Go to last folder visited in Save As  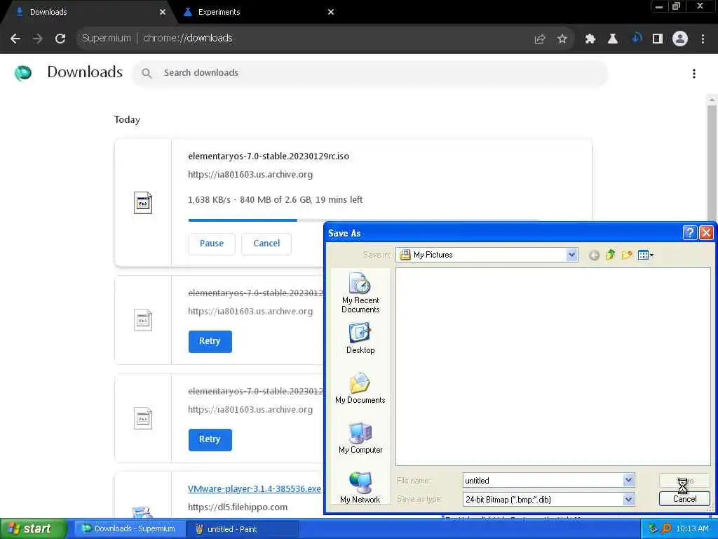pos(594,255)
